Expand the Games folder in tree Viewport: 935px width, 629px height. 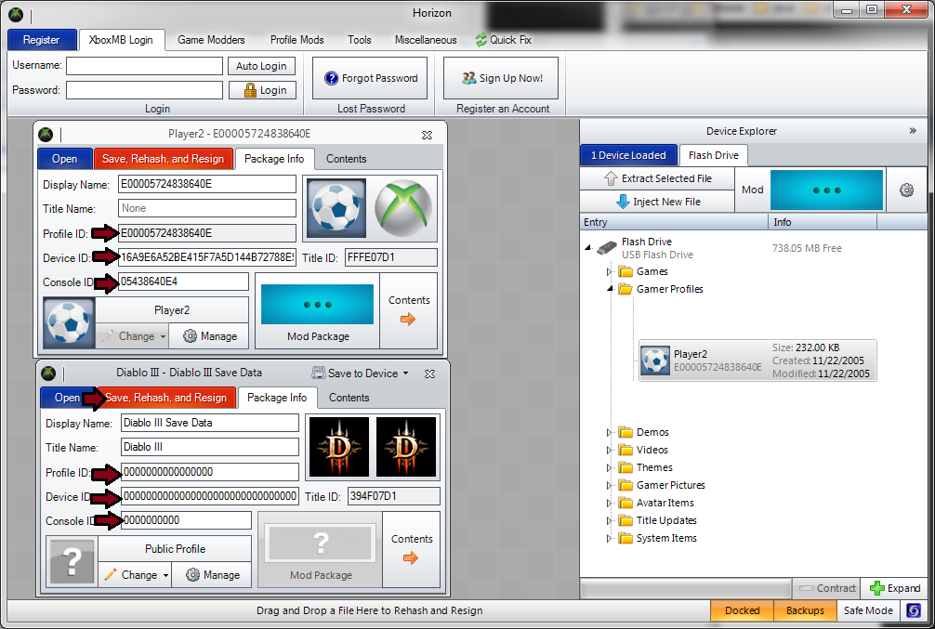point(610,271)
